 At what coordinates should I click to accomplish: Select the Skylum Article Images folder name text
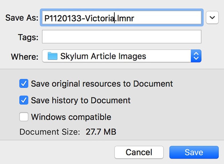103,56
